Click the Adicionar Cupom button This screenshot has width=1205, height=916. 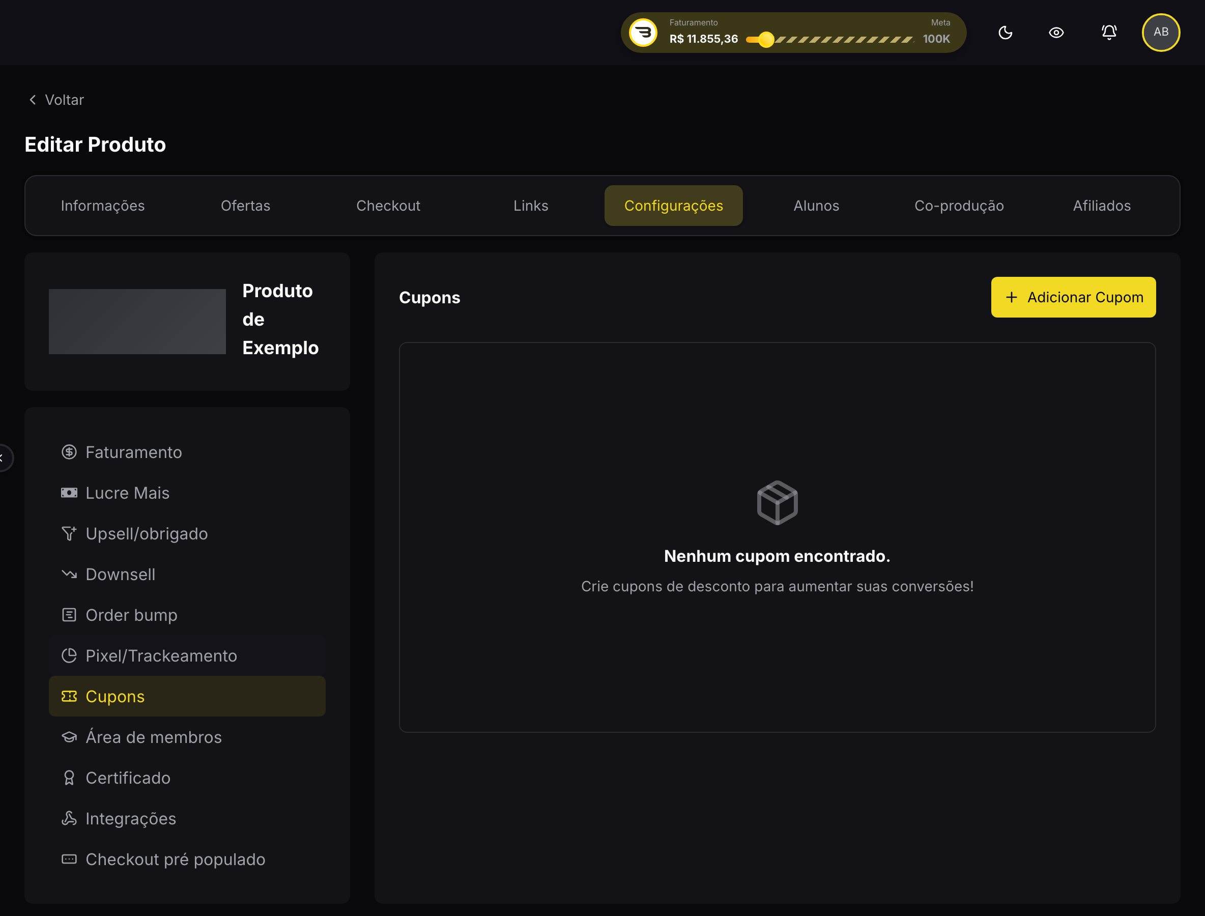pyautogui.click(x=1073, y=297)
